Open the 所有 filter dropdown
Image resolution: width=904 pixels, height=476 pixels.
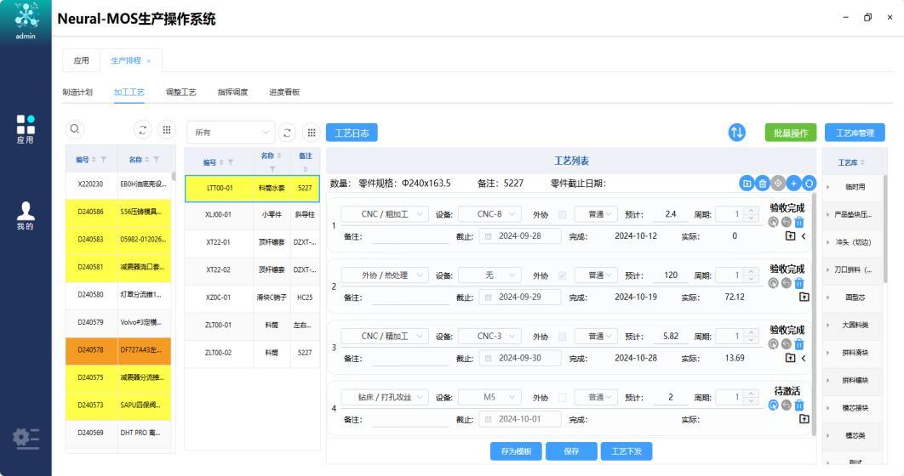click(x=231, y=133)
